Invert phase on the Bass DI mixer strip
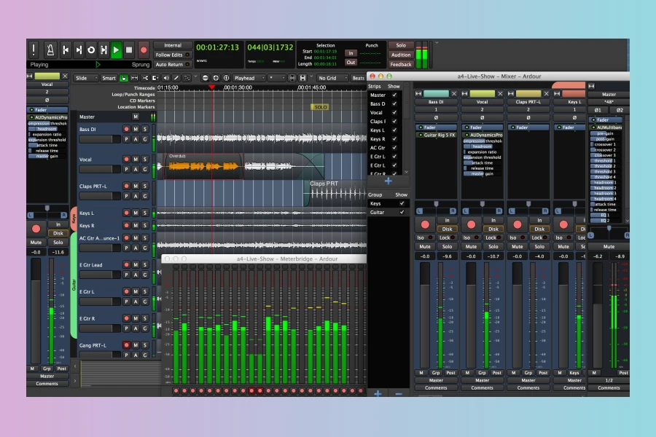 (436, 118)
